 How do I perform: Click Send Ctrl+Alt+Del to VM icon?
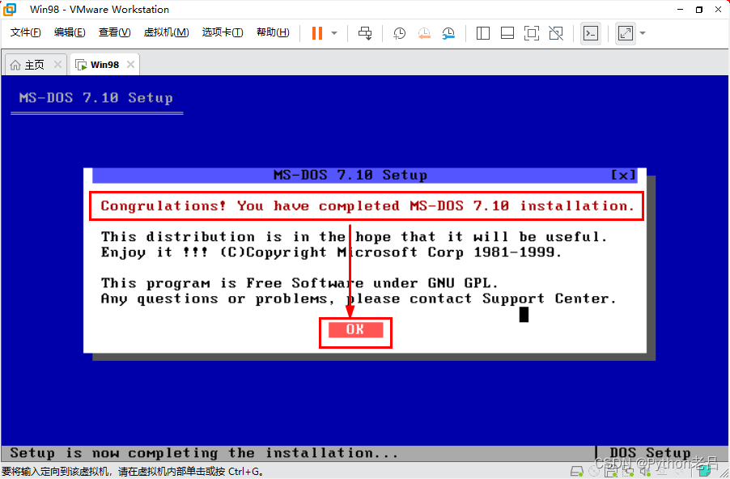coord(365,33)
